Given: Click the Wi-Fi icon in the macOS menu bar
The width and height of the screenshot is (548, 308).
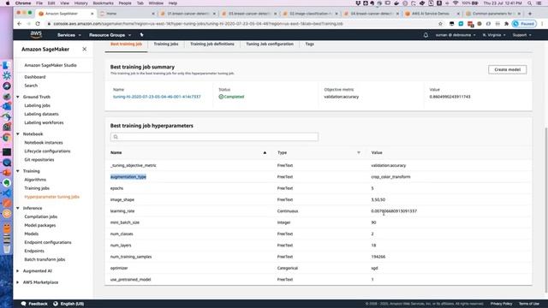Looking at the screenshot, I should coord(456,3).
